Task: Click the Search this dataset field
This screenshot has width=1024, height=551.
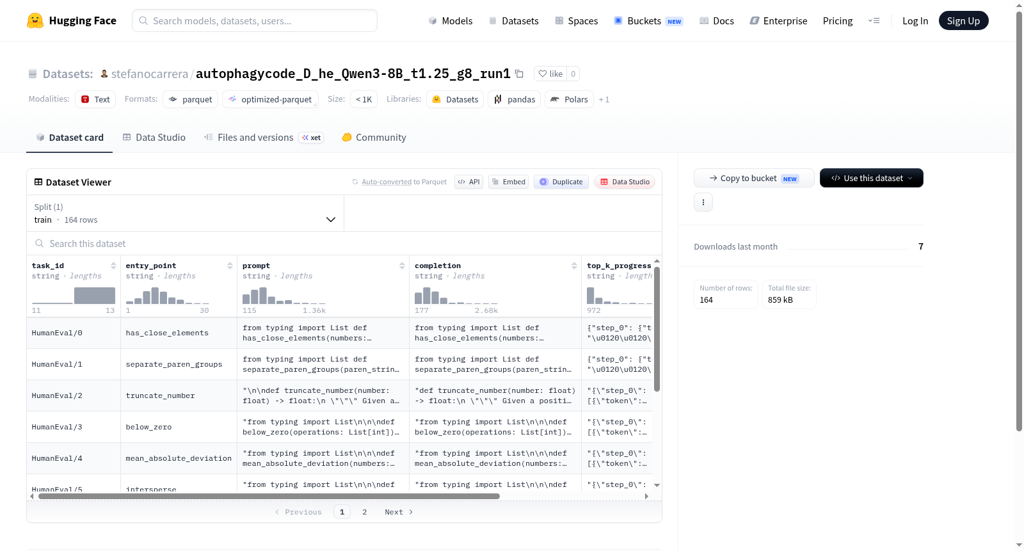Action: (344, 243)
